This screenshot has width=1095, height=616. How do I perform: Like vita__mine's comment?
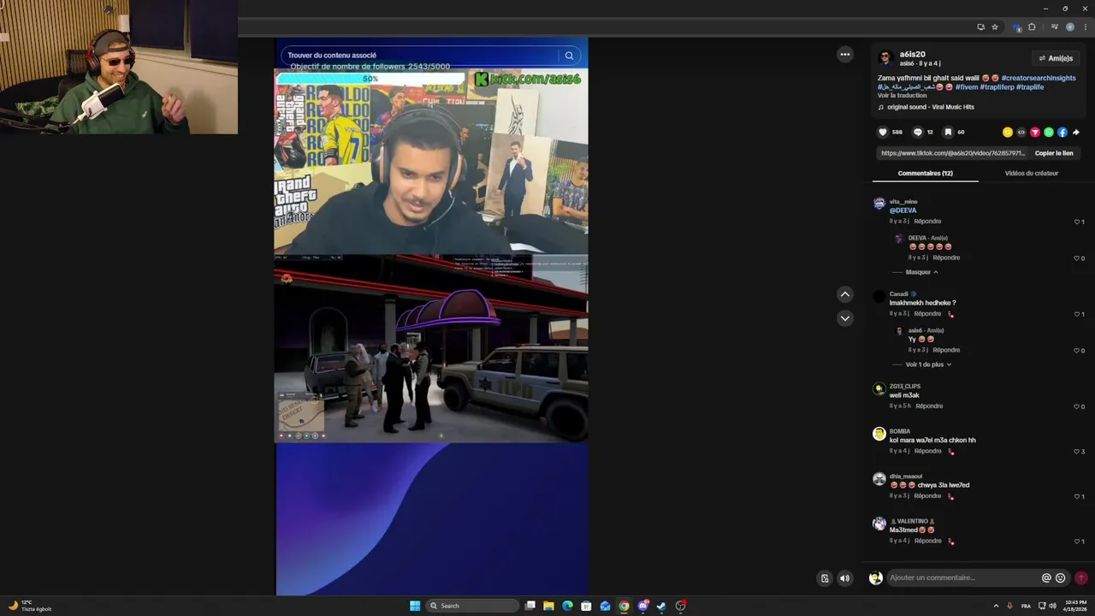click(x=1079, y=222)
